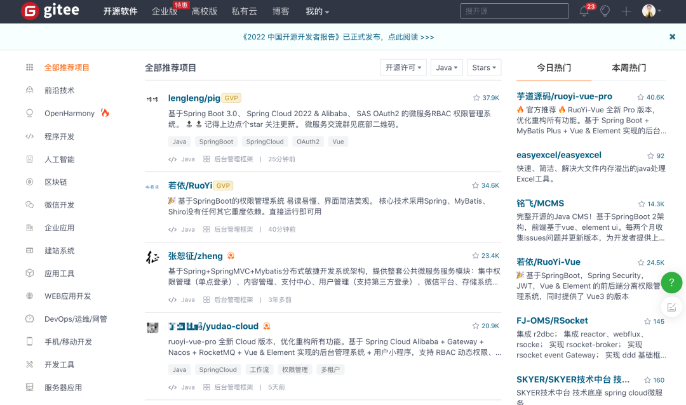The width and height of the screenshot is (686, 405).
Task: Click the Gitee logo
Action: (50, 11)
